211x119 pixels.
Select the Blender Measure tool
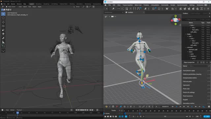click(3, 42)
